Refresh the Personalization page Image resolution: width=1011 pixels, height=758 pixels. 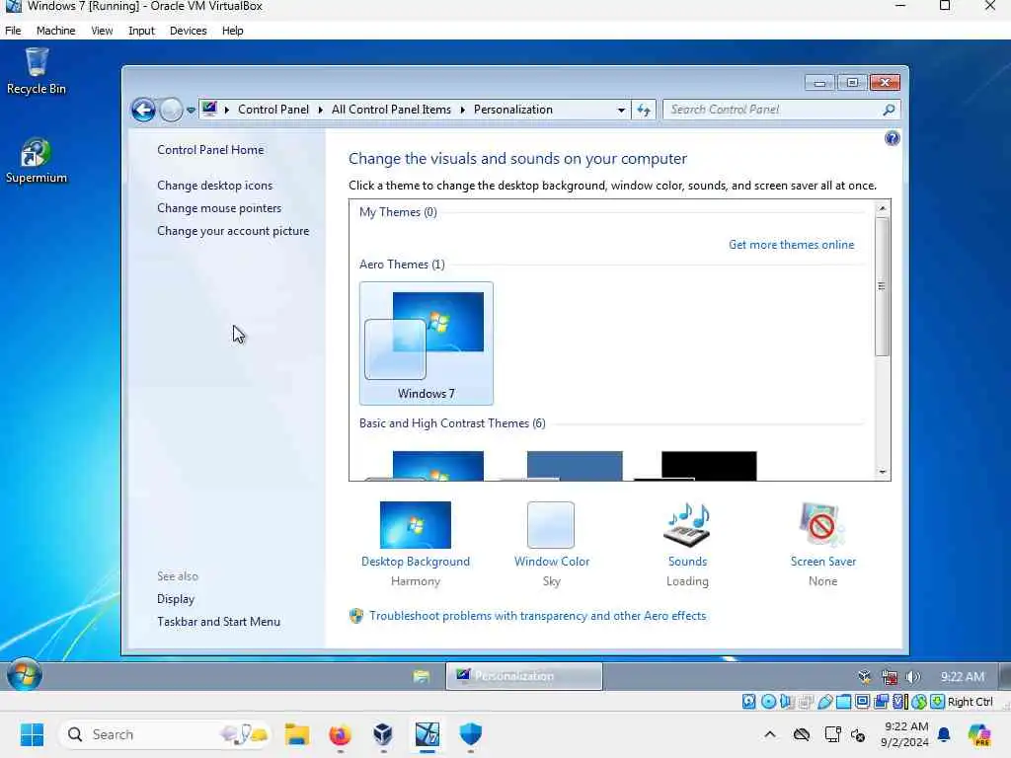coord(644,110)
